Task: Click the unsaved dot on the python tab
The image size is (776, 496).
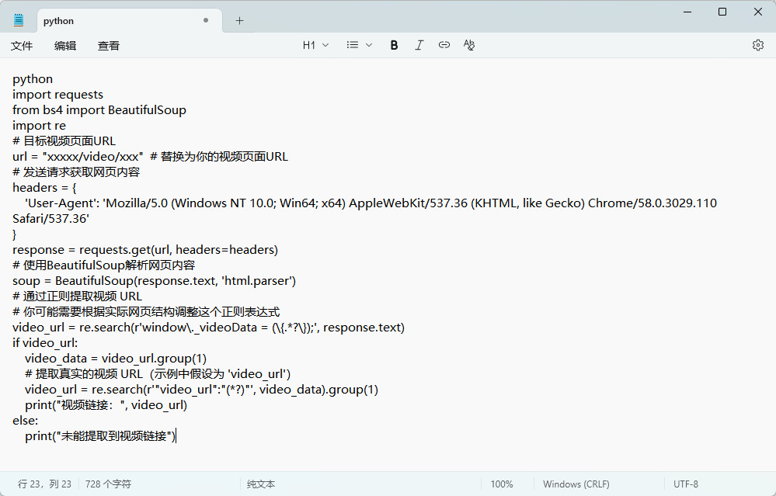Action: click(206, 20)
